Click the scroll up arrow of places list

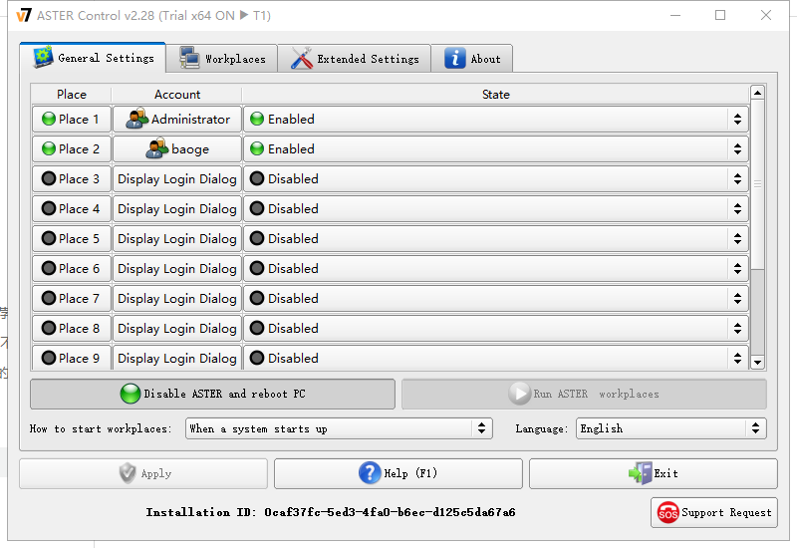point(757,93)
